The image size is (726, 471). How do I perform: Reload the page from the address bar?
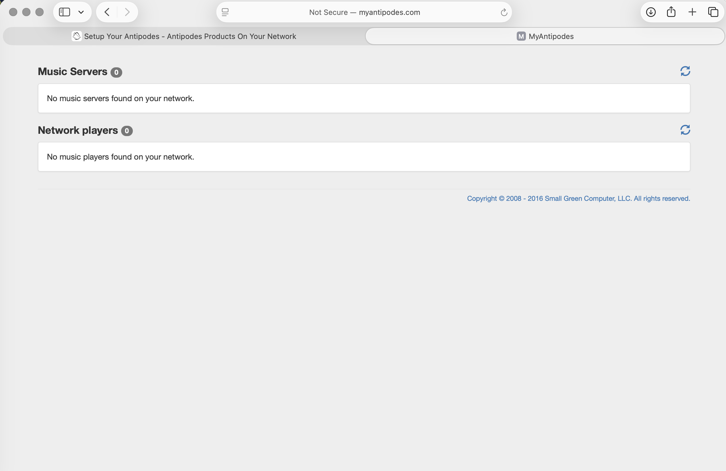pos(504,12)
